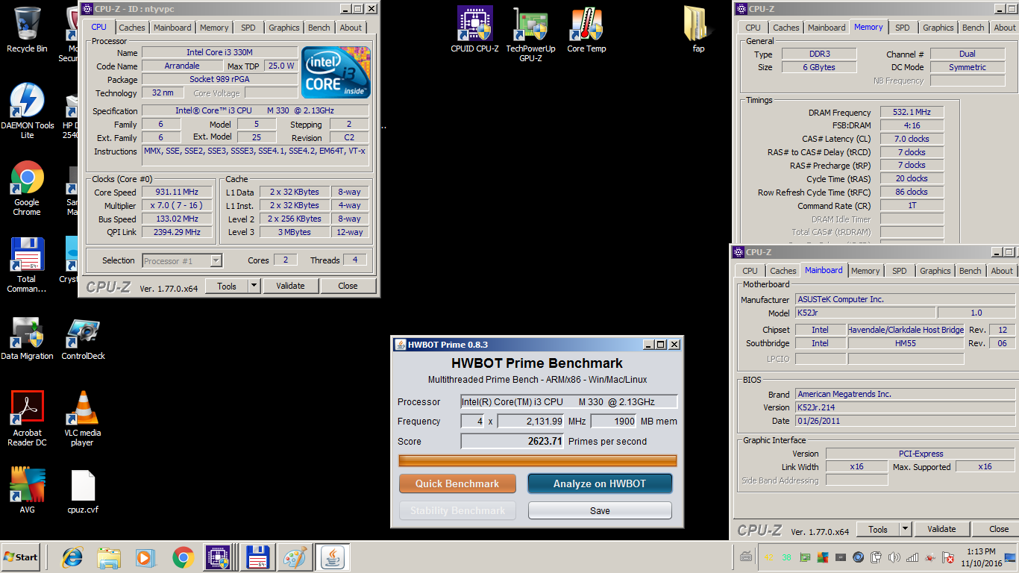
Task: Click Internet Explorer in the taskbar
Action: coord(72,557)
